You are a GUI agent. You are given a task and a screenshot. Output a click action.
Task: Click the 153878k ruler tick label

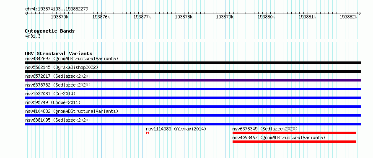[x=184, y=17]
